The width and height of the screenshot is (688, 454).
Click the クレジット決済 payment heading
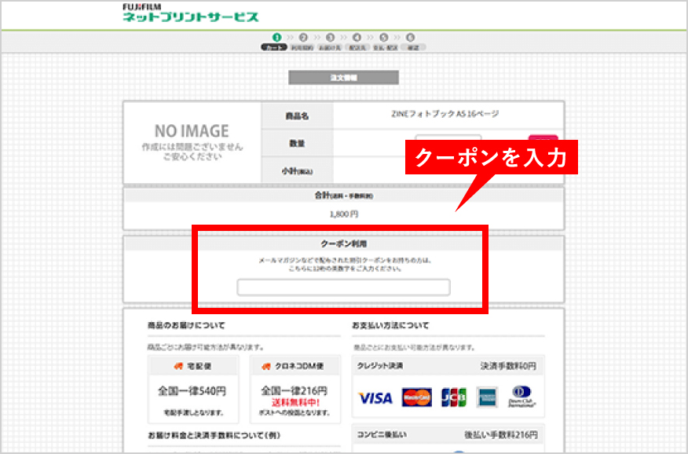pos(380,366)
